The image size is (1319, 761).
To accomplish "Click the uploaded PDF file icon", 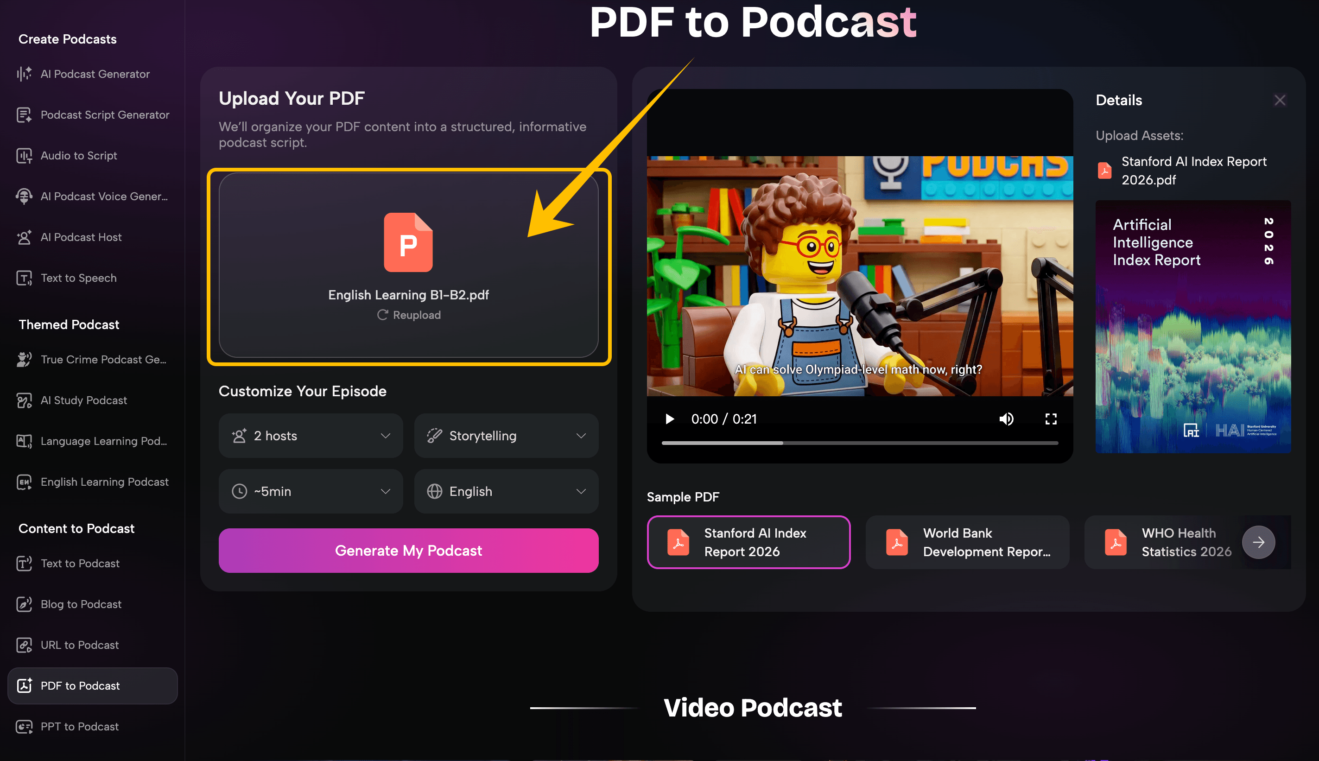I will (408, 242).
